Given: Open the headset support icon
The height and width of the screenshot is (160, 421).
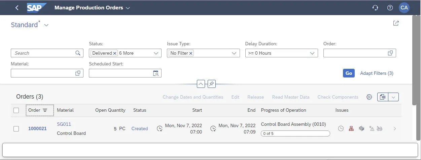Looking at the screenshot, I should [x=375, y=8].
